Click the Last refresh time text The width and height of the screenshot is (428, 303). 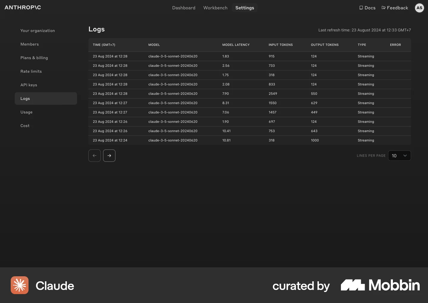(x=365, y=30)
